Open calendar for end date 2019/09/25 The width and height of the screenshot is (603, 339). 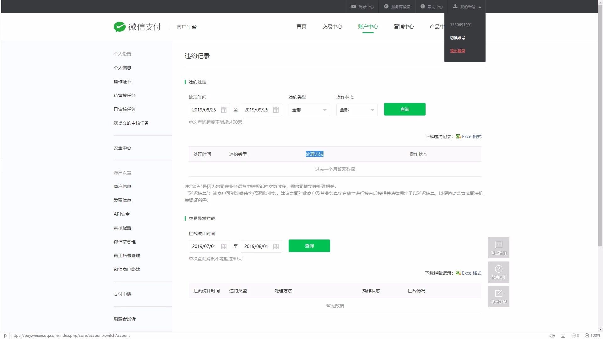click(276, 110)
